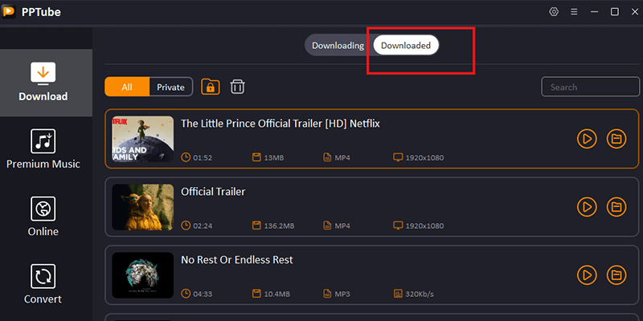Open folder for The Little Prince trailer
643x321 pixels.
616,139
